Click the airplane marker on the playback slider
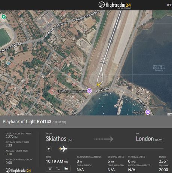The width and height of the screenshot is (172, 173). tap(63, 149)
